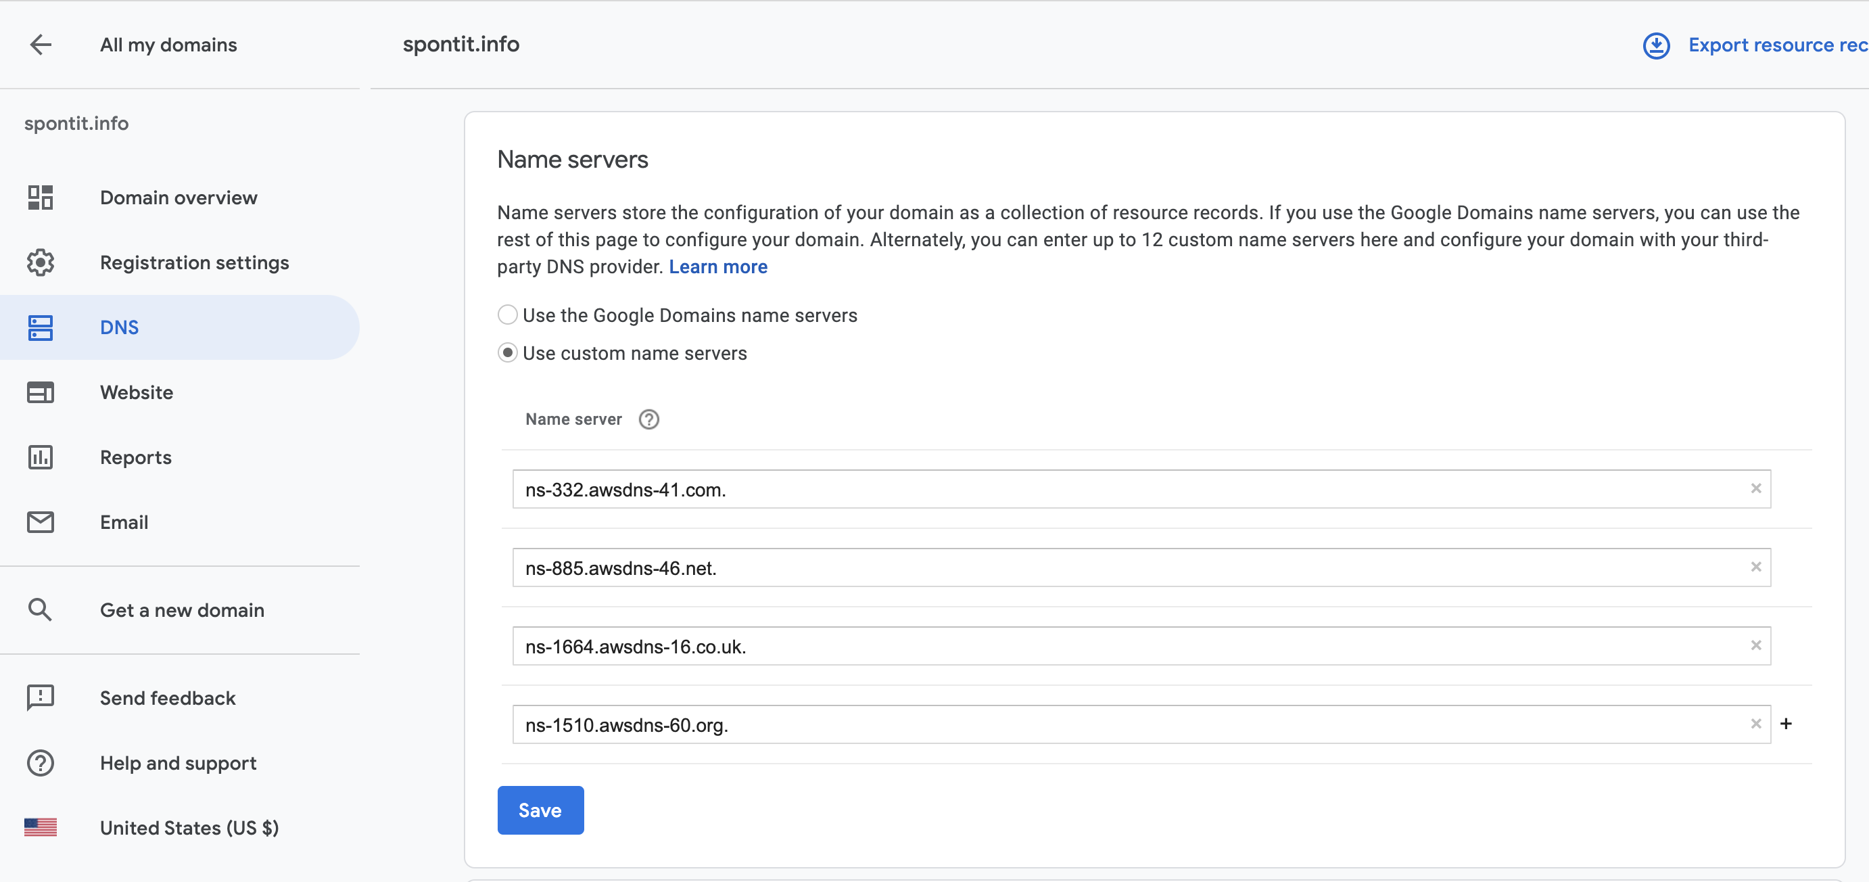Go to Registration settings
Viewport: 1869px width, 882px height.
pos(193,263)
